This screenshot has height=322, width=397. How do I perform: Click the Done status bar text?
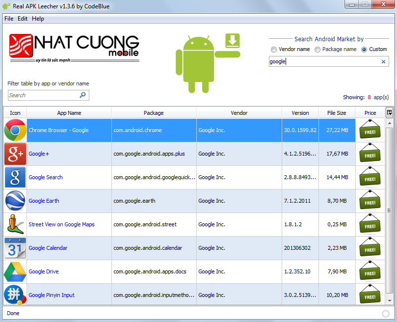pos(13,313)
